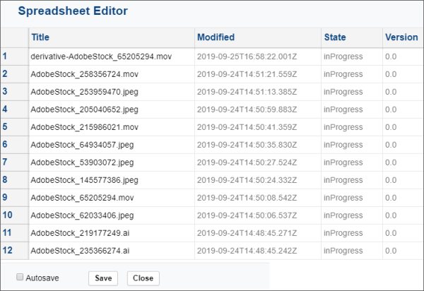Viewport: 424px width, 291px height.
Task: Click modified cell 2019-09-24T14:50:24.332Z
Action: [258, 180]
